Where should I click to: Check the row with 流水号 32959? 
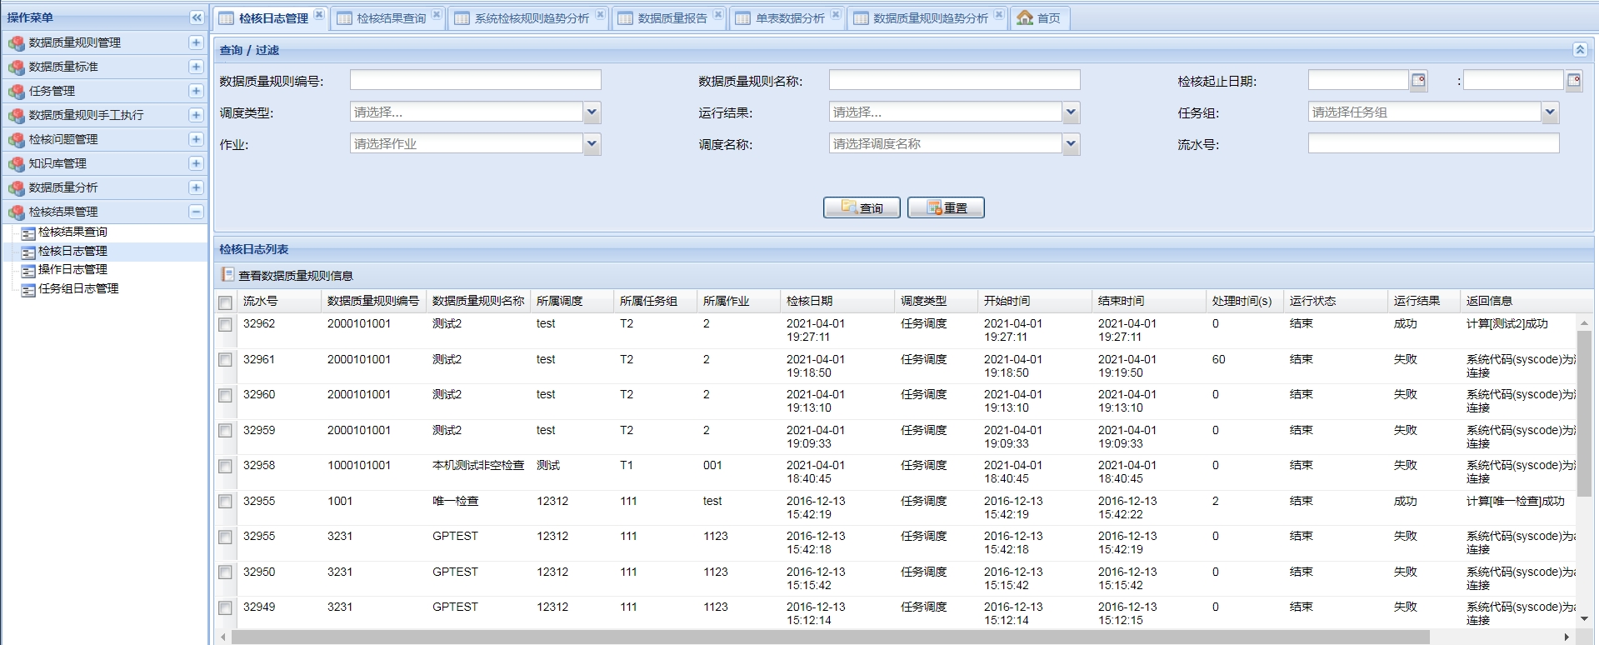[x=225, y=431]
